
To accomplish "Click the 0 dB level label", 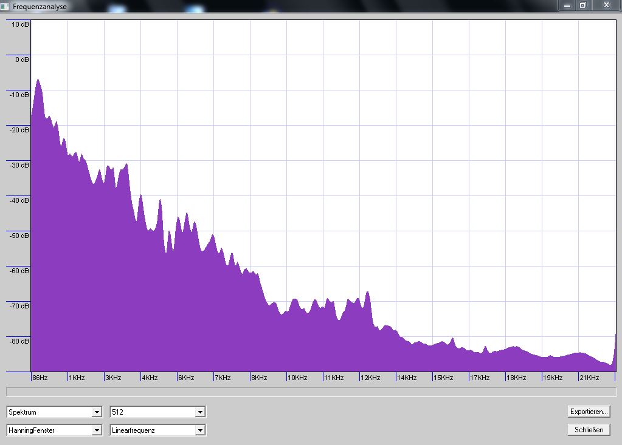I will (22, 59).
